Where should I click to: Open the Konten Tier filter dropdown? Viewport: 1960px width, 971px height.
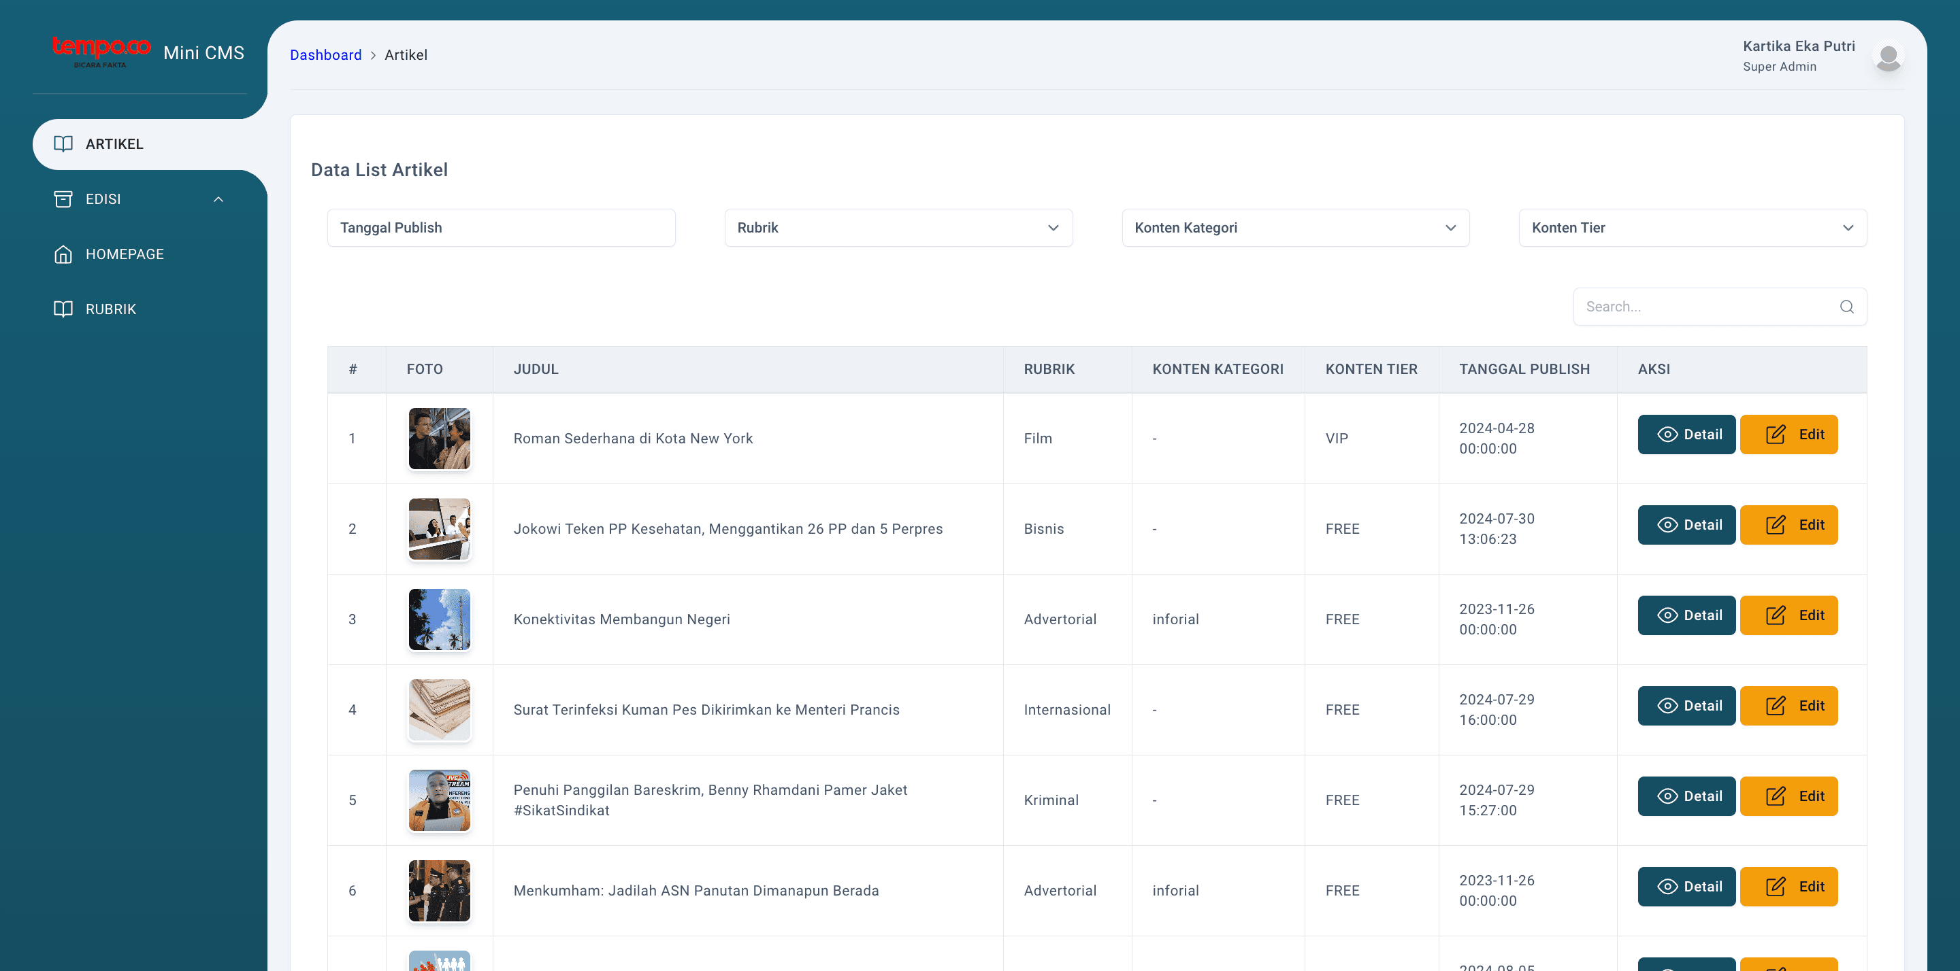point(1692,227)
